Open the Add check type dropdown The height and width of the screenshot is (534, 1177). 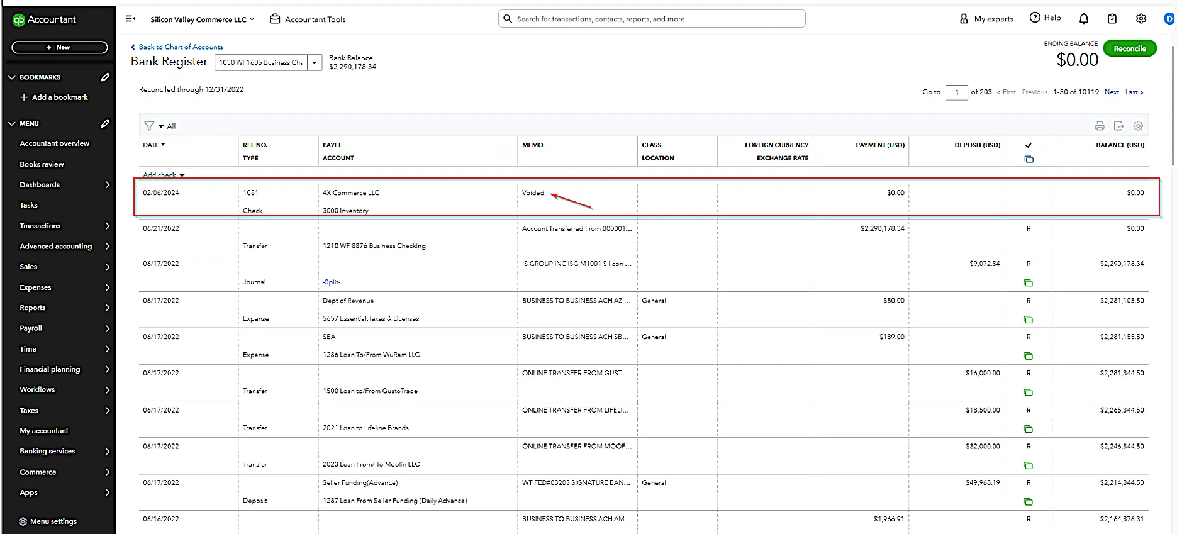(x=164, y=175)
